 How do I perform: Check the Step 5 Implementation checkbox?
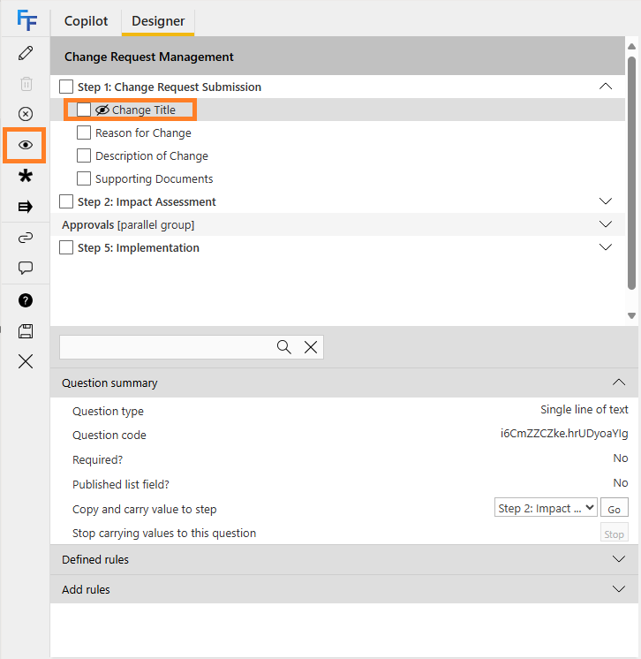click(x=66, y=247)
